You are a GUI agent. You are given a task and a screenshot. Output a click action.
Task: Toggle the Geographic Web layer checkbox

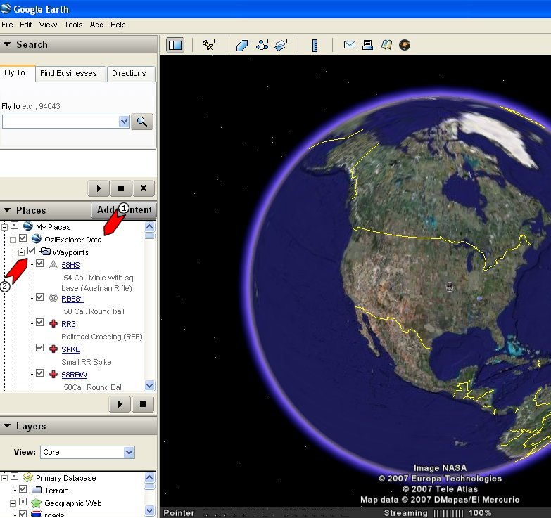(23, 502)
